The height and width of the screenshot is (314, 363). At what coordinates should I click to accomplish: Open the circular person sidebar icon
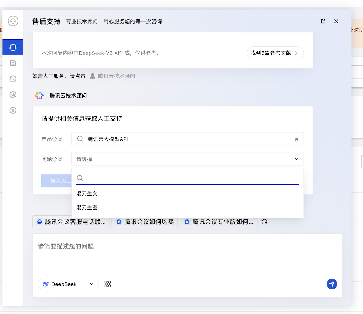13,110
